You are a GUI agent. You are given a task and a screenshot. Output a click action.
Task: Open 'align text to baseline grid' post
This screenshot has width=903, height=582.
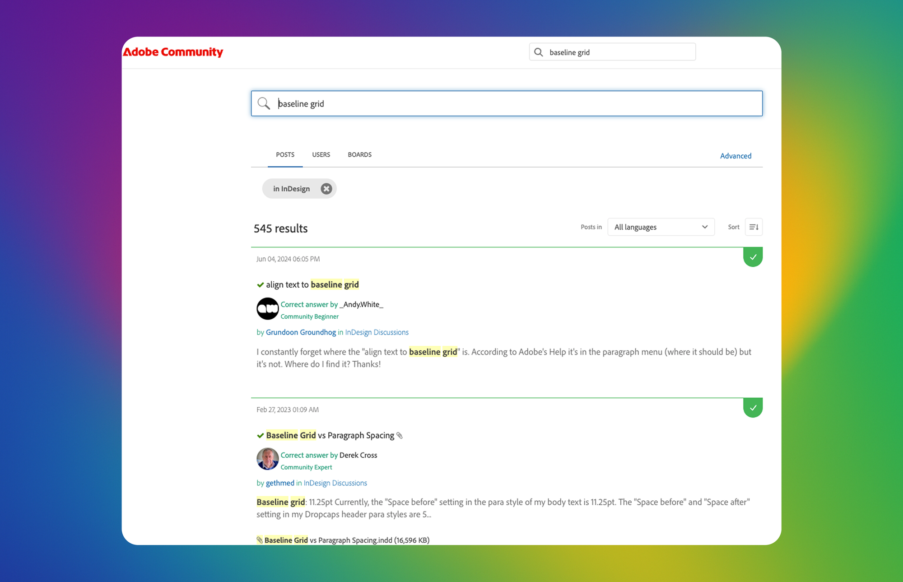312,284
